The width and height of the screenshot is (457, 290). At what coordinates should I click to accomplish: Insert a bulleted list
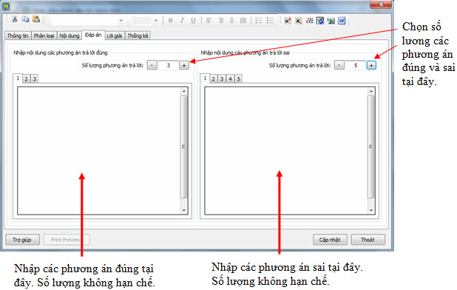pyautogui.click(x=270, y=21)
